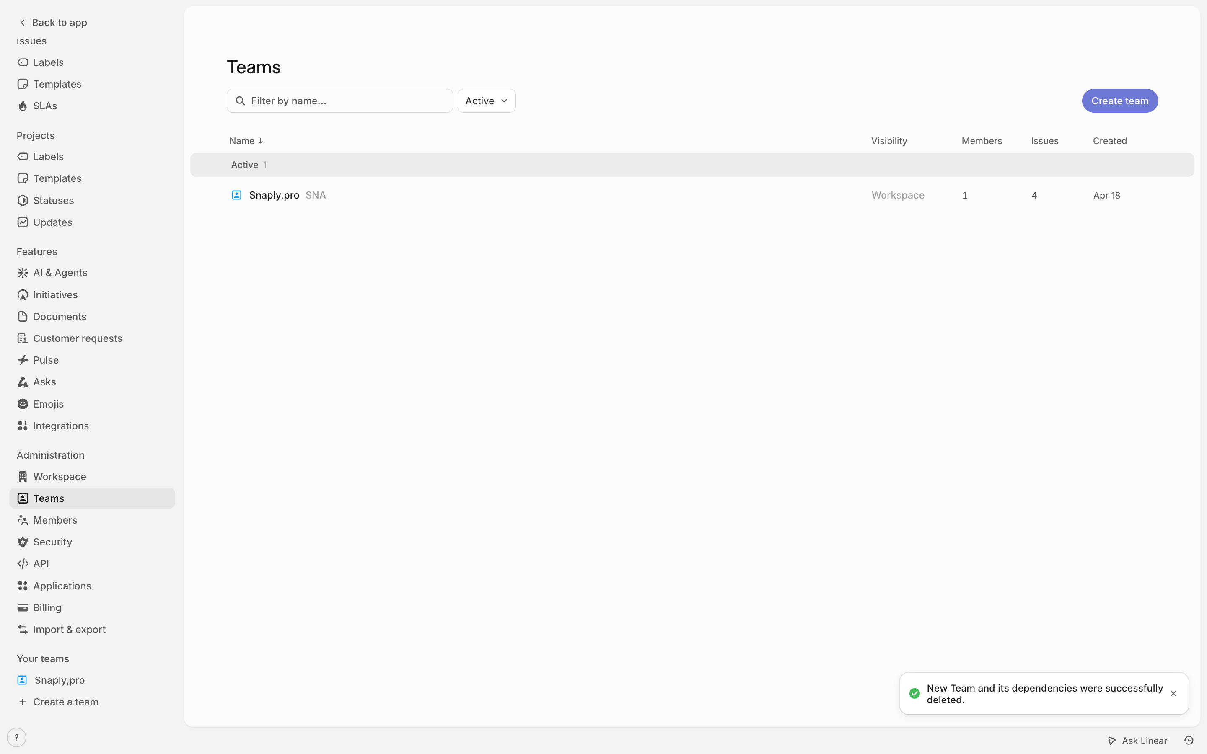Click the members count 1 for Snaply,pro

965,195
